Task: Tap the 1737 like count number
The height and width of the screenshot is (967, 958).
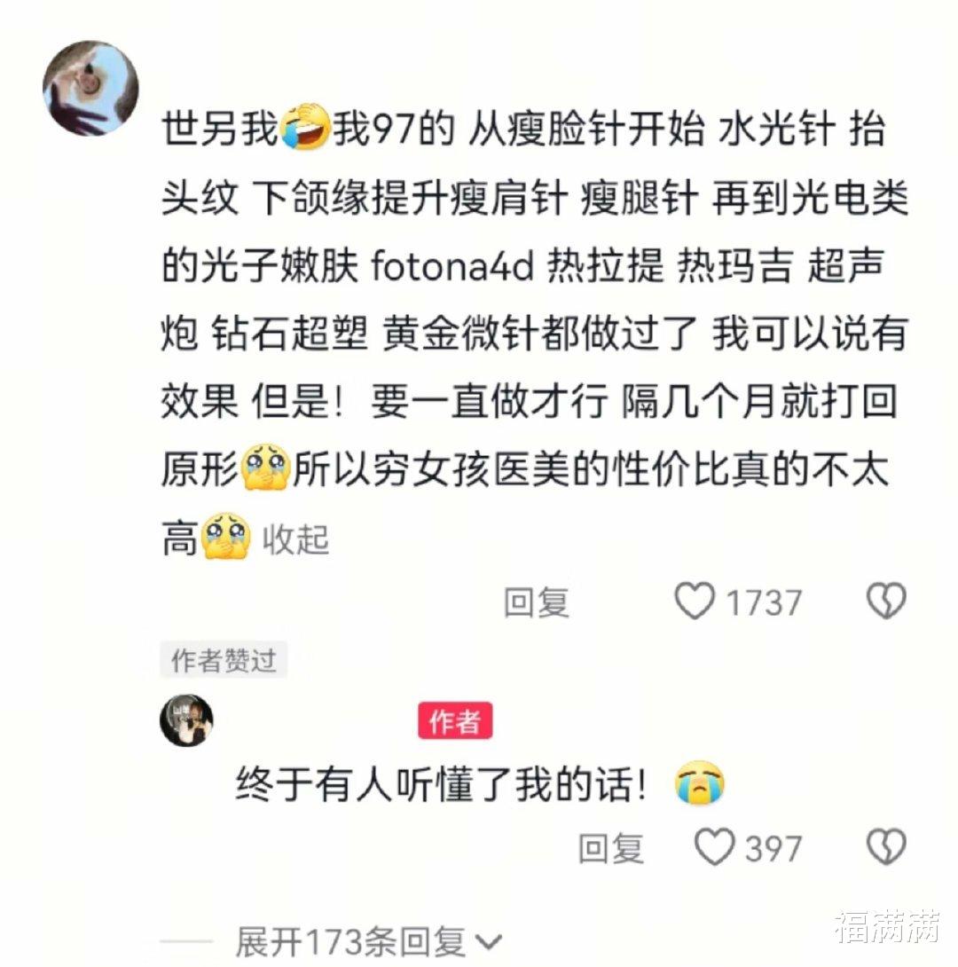Action: coord(764,602)
